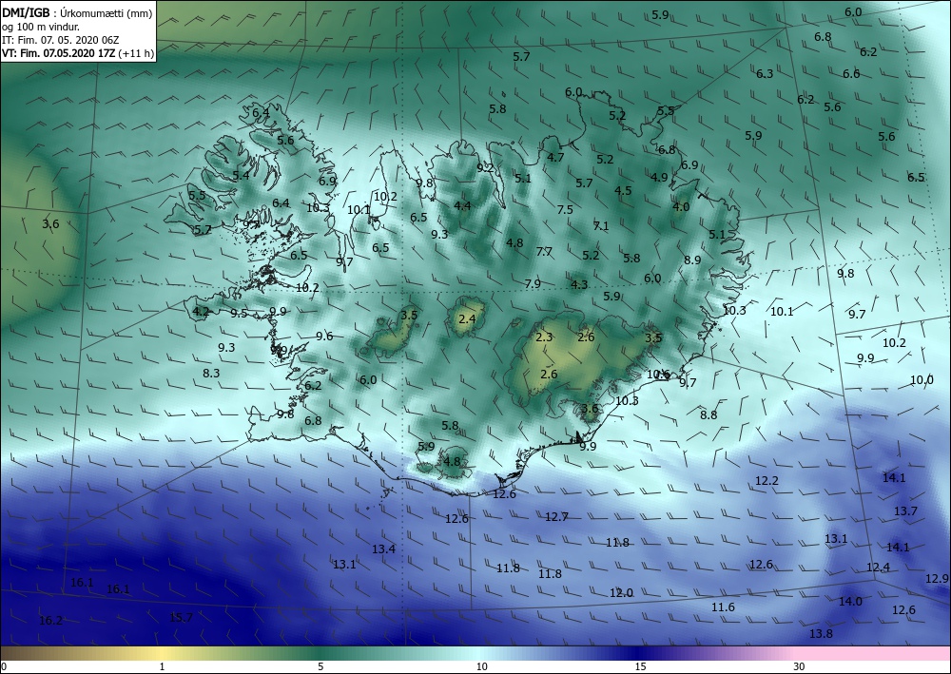Click the map value 12.2

(x=767, y=481)
